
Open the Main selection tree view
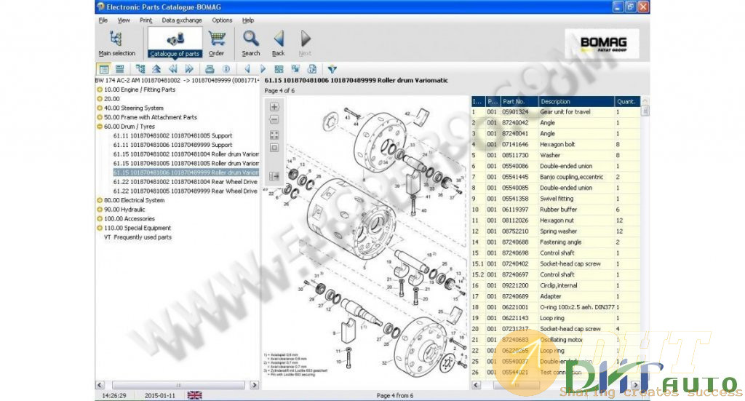116,43
